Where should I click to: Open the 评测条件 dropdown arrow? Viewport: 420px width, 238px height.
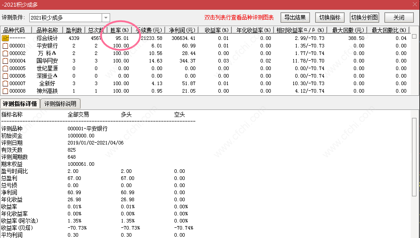(106, 18)
